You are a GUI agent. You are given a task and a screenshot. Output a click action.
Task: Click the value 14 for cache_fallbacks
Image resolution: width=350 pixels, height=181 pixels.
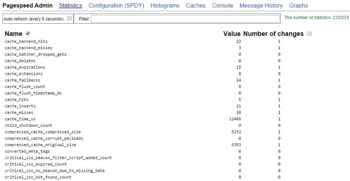coord(239,80)
